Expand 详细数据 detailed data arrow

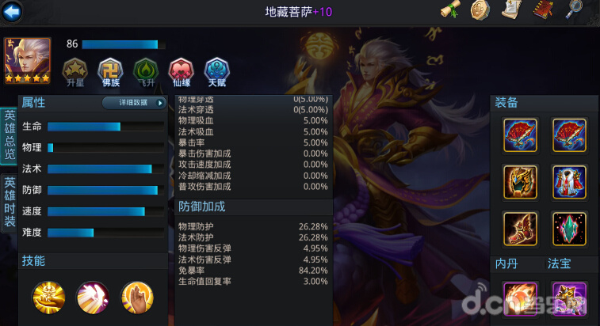[134, 102]
